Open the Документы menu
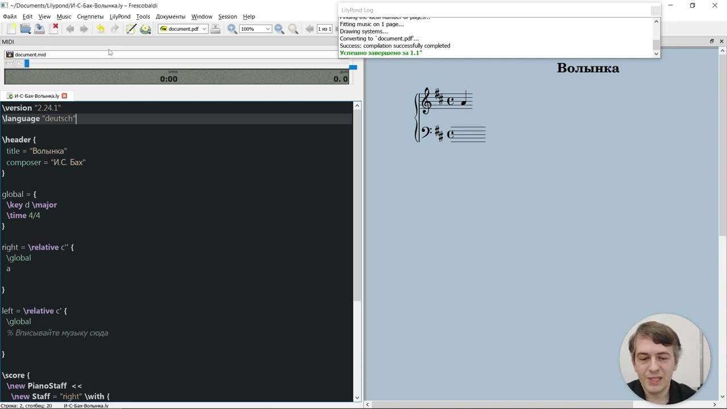The image size is (727, 409). [x=170, y=16]
